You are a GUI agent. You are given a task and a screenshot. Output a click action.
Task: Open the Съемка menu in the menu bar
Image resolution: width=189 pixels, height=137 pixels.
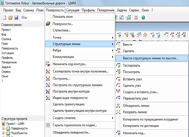pos(28,10)
